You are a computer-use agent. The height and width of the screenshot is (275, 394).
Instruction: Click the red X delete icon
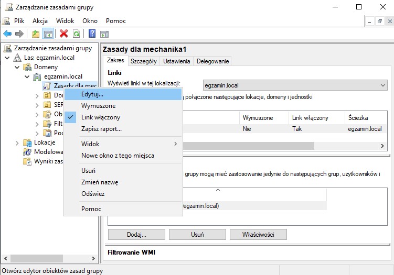point(64,34)
